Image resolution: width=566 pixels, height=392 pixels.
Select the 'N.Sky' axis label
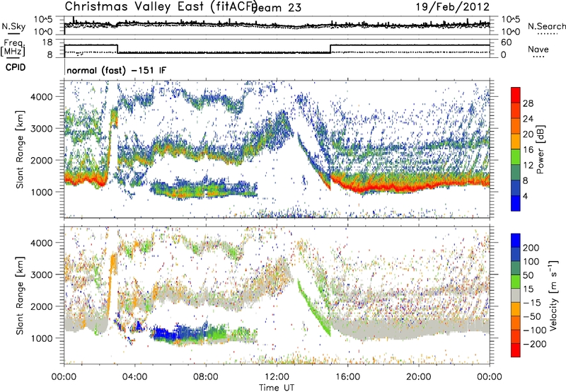[13, 26]
